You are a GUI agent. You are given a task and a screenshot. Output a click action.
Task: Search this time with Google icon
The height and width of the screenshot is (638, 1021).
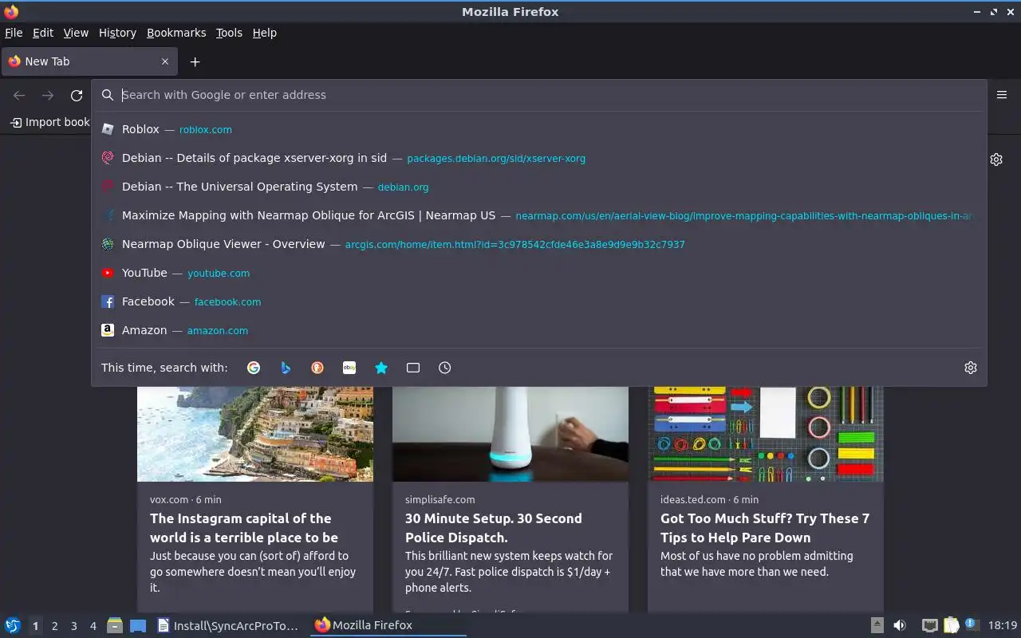click(x=254, y=368)
